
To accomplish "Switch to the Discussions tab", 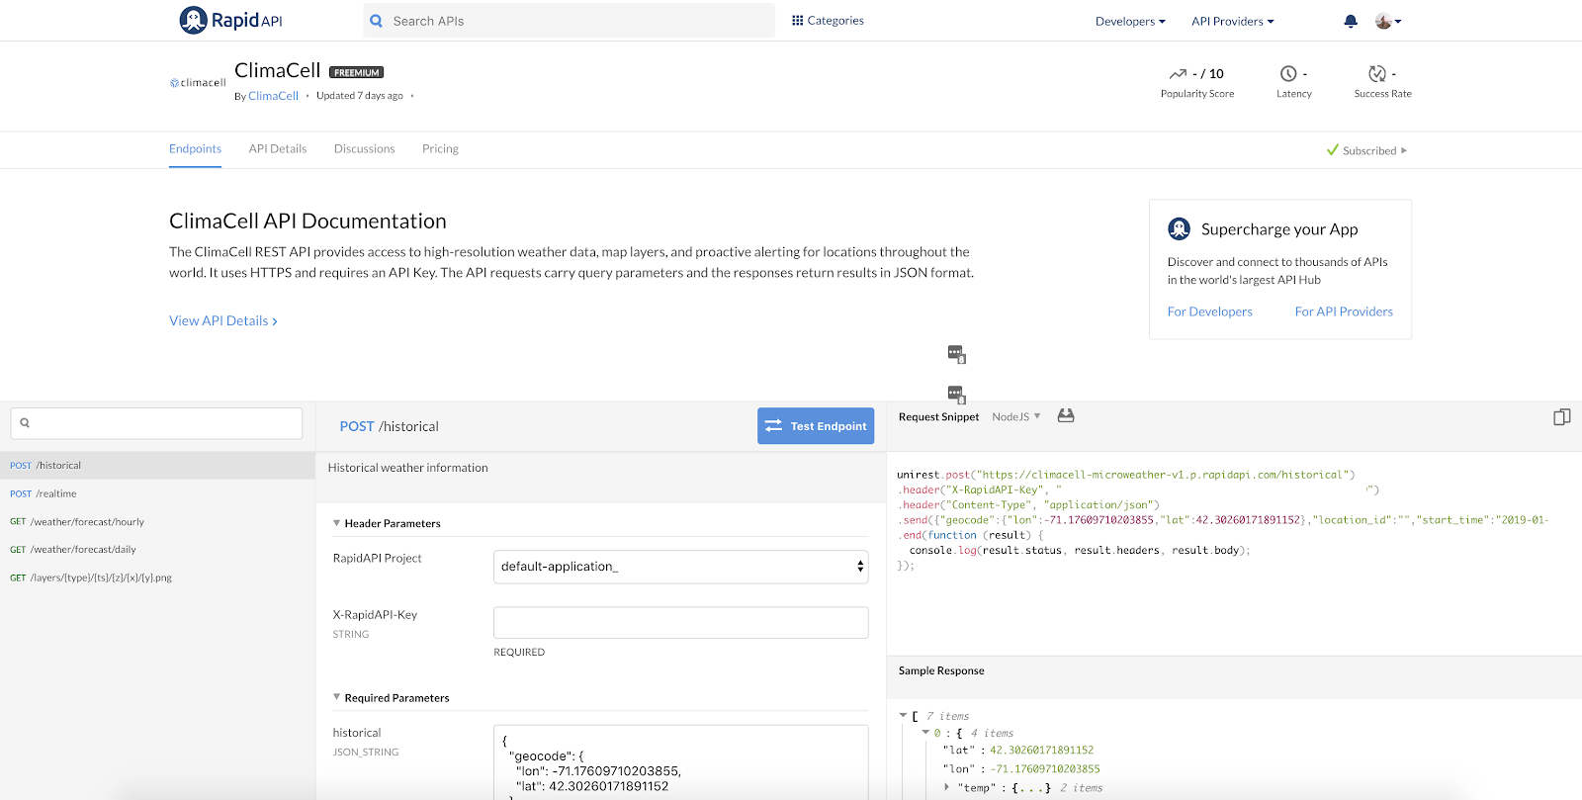I will [x=364, y=149].
